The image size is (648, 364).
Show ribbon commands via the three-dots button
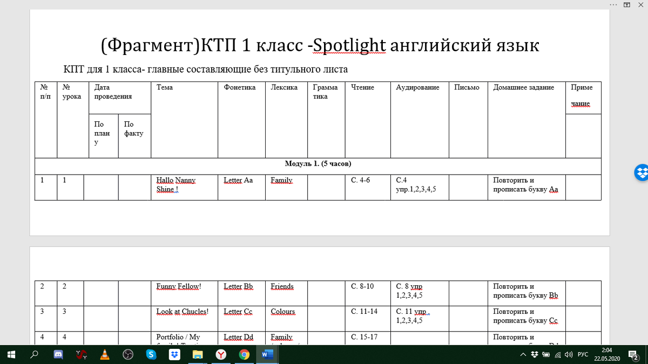pyautogui.click(x=613, y=4)
